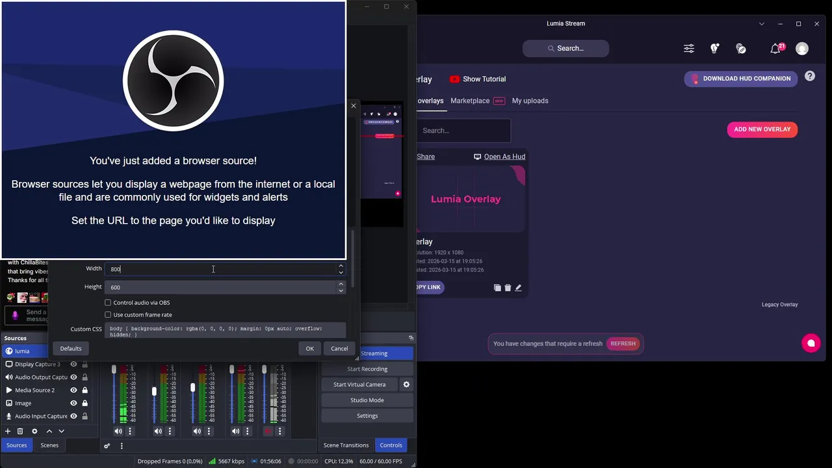
Task: Duplicate the Lumia Overlay using the copy icon
Action: pos(497,287)
